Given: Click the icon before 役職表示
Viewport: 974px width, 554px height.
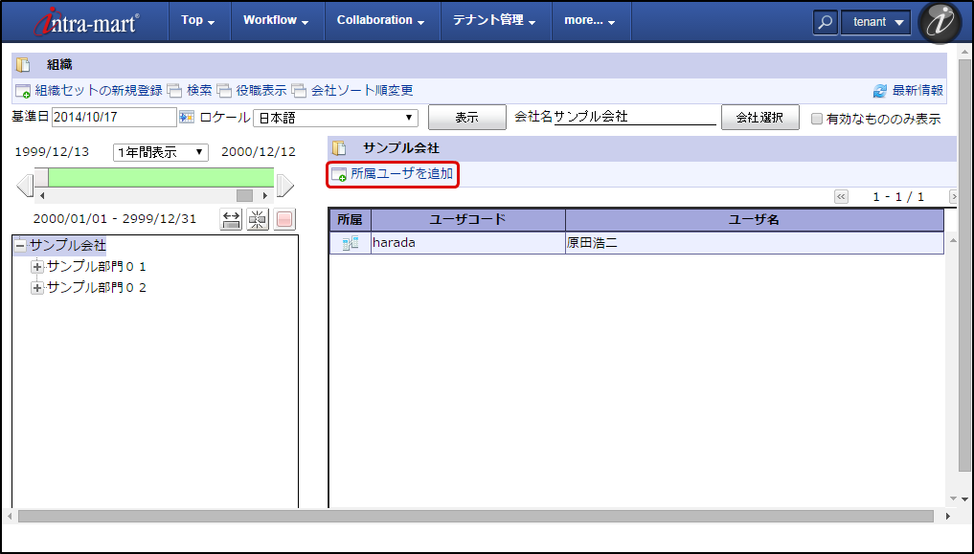Looking at the screenshot, I should [224, 91].
